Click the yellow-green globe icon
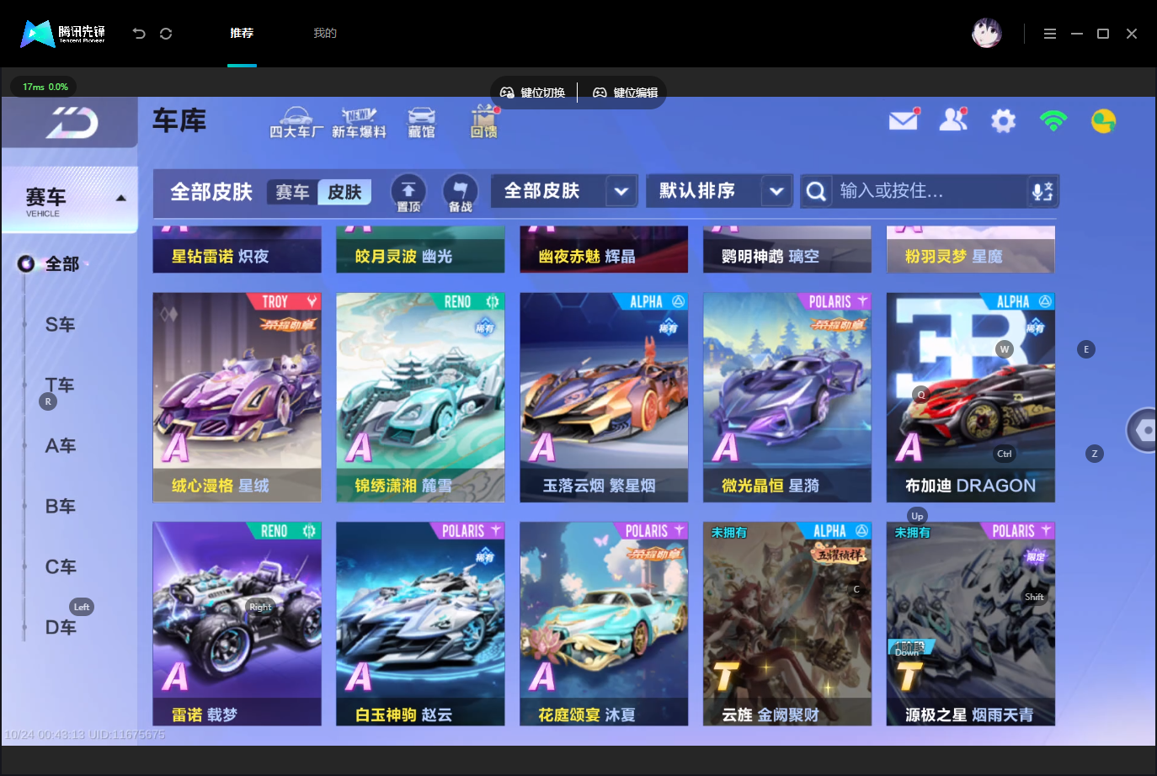Image resolution: width=1157 pixels, height=776 pixels. pos(1103,121)
